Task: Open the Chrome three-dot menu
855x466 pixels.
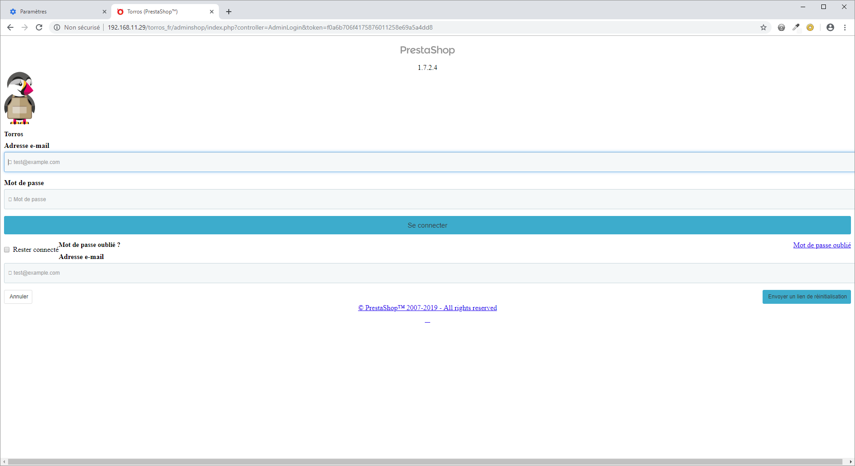Action: coord(845,27)
